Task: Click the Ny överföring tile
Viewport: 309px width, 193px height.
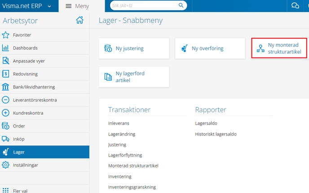Action: (x=210, y=48)
